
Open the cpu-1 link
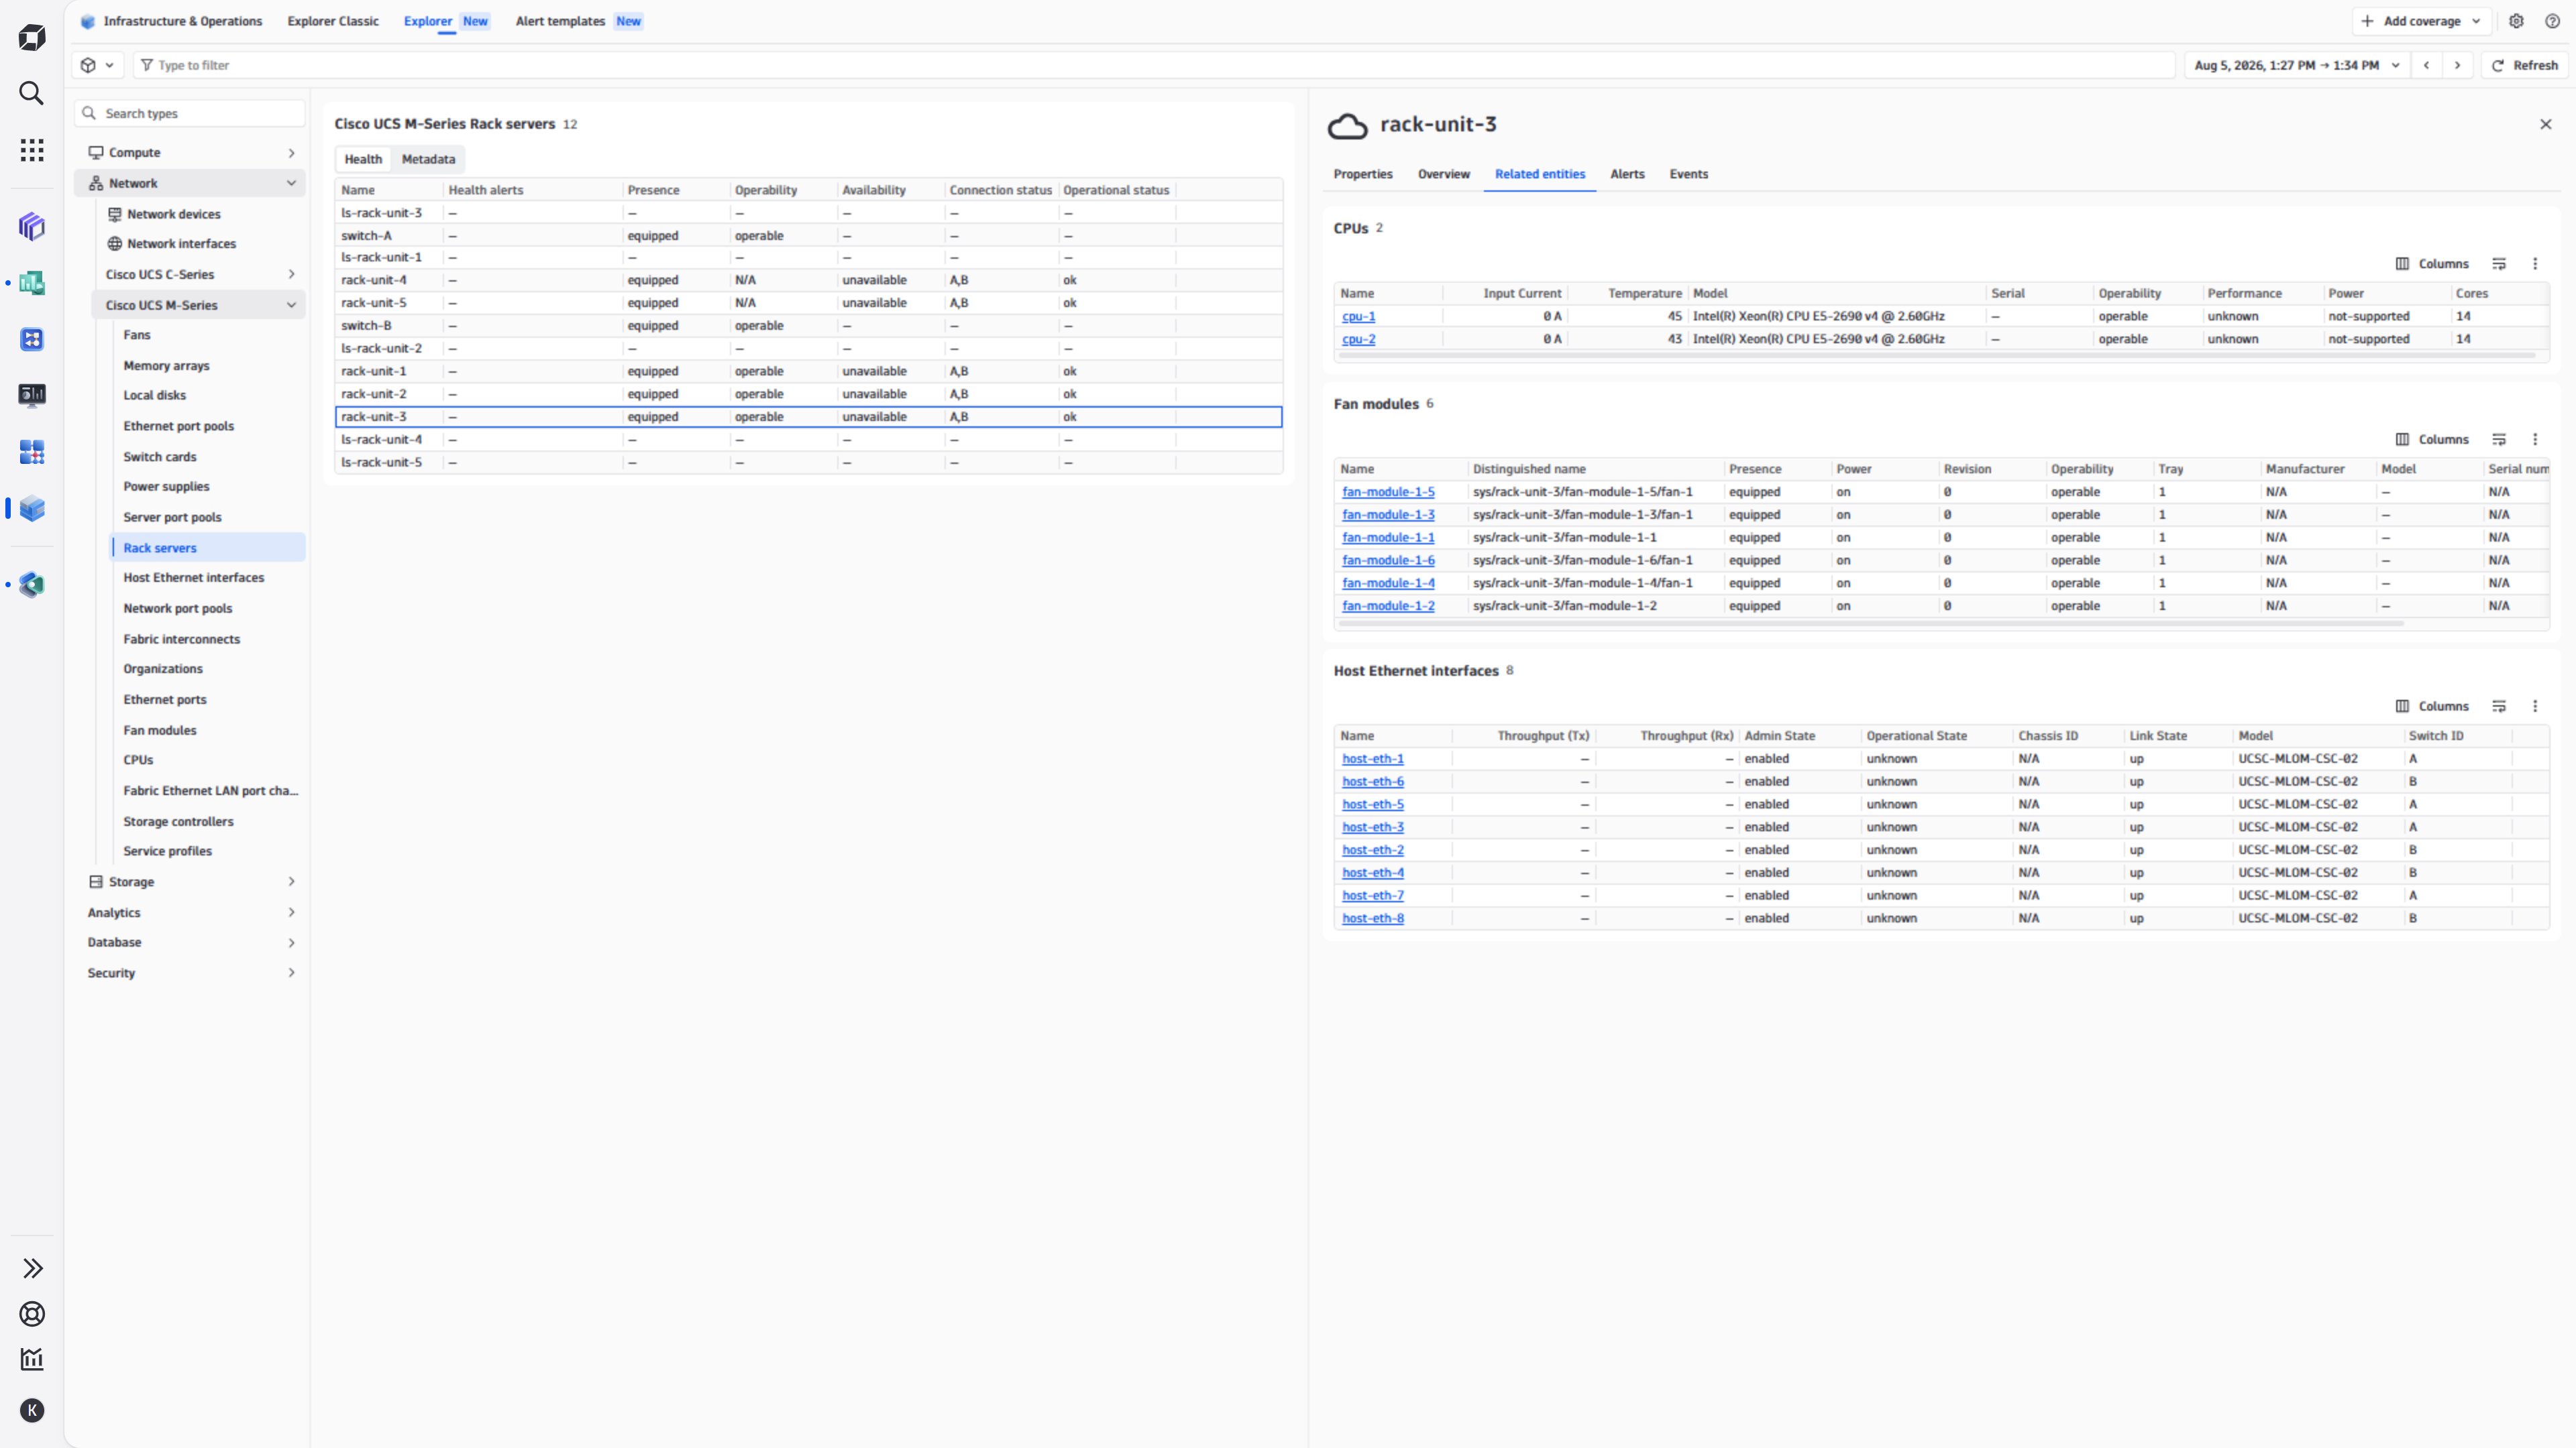(x=1358, y=317)
